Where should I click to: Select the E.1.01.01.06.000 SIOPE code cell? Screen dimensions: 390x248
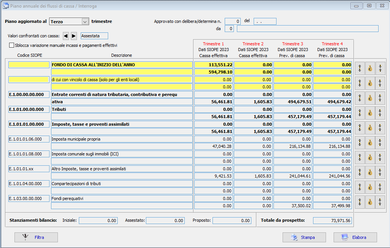[x=29, y=139]
